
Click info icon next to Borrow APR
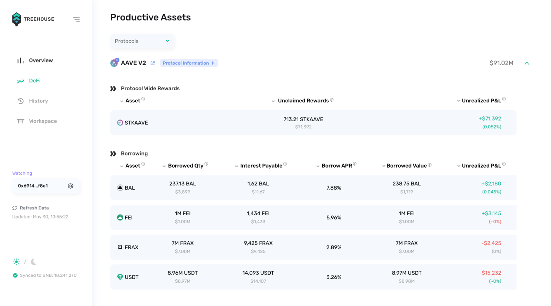[355, 164]
